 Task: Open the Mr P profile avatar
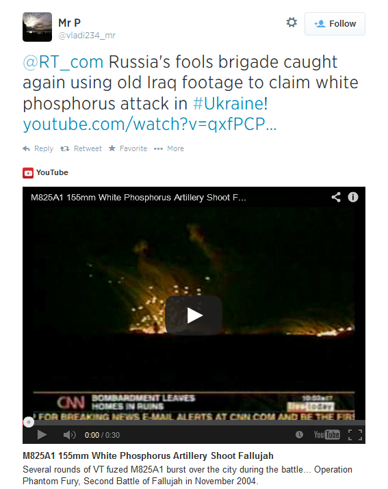[x=37, y=27]
